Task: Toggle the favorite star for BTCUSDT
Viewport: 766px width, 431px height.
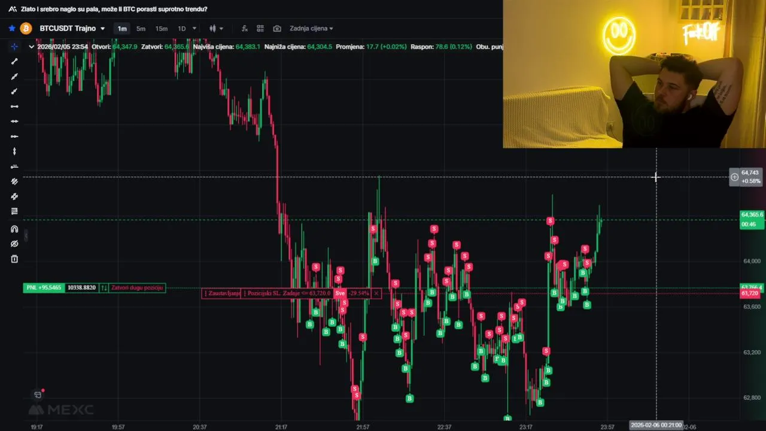Action: click(12, 28)
